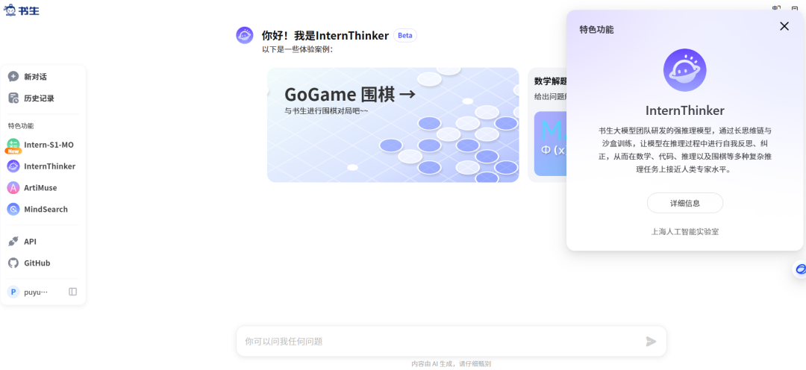Close the 特色功能 panel
This screenshot has width=806, height=370.
pyautogui.click(x=784, y=26)
